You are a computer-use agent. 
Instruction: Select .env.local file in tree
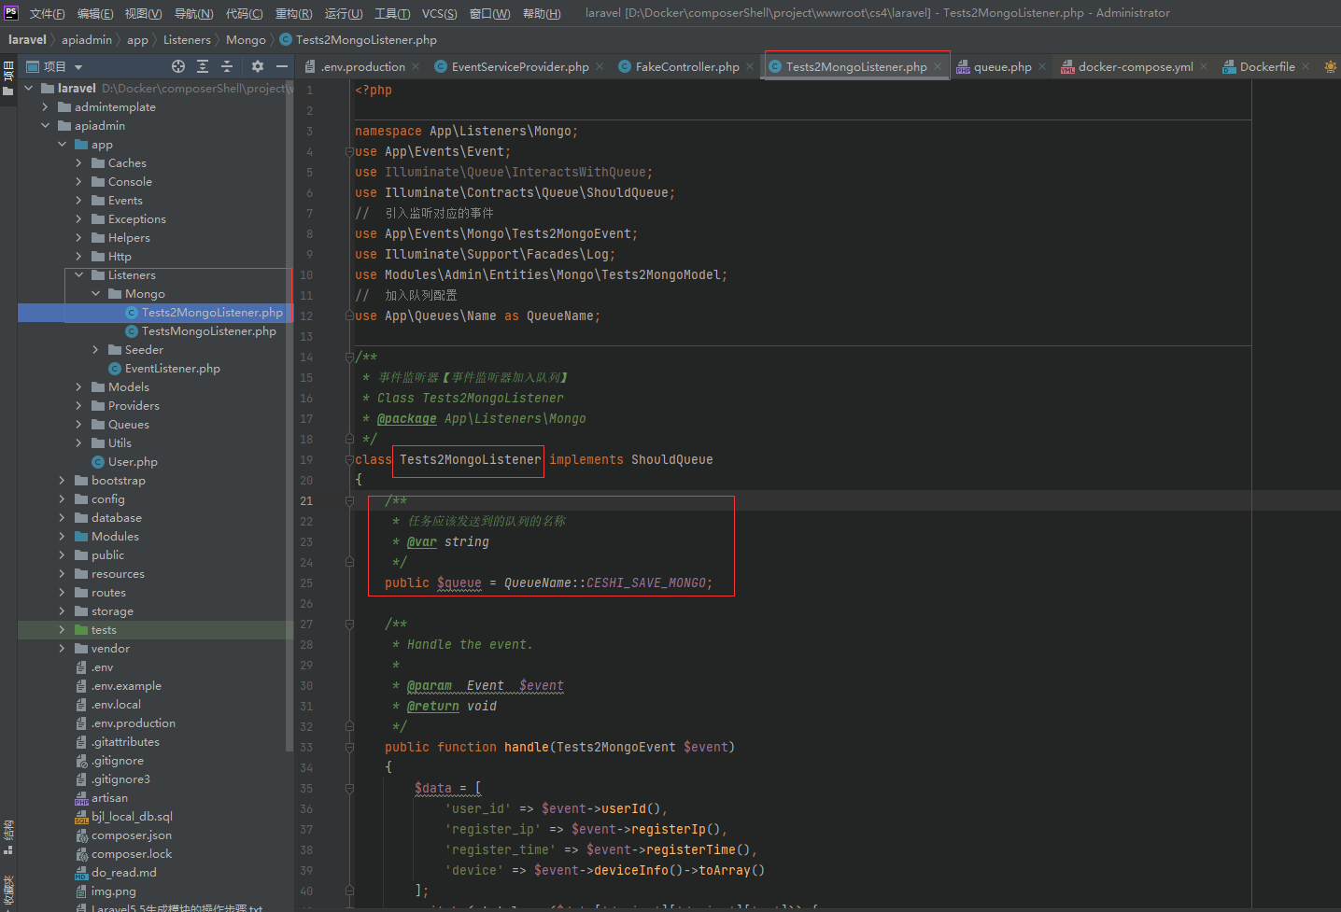[x=116, y=705]
